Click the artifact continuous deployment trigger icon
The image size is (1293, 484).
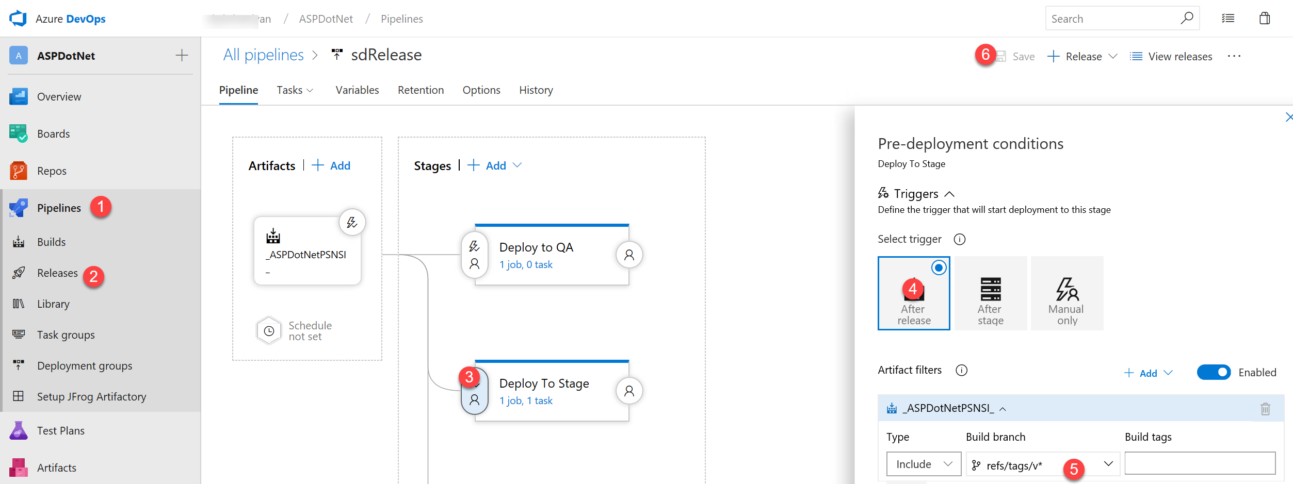tap(352, 222)
